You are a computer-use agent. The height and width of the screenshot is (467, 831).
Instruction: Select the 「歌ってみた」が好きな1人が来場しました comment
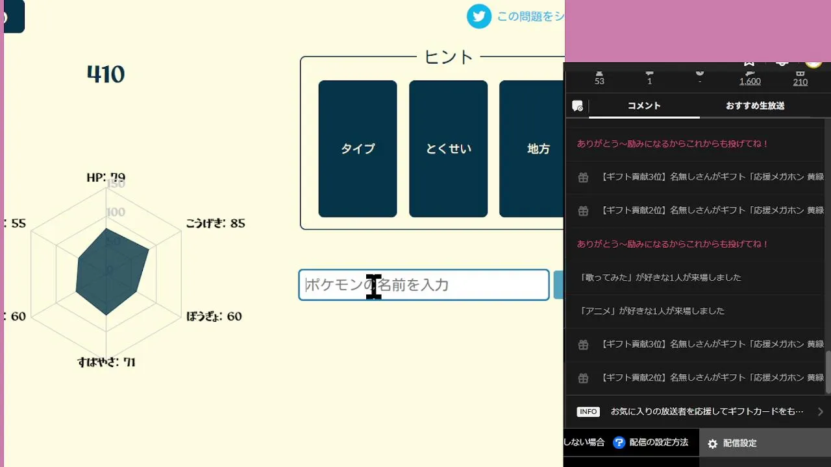coord(660,278)
